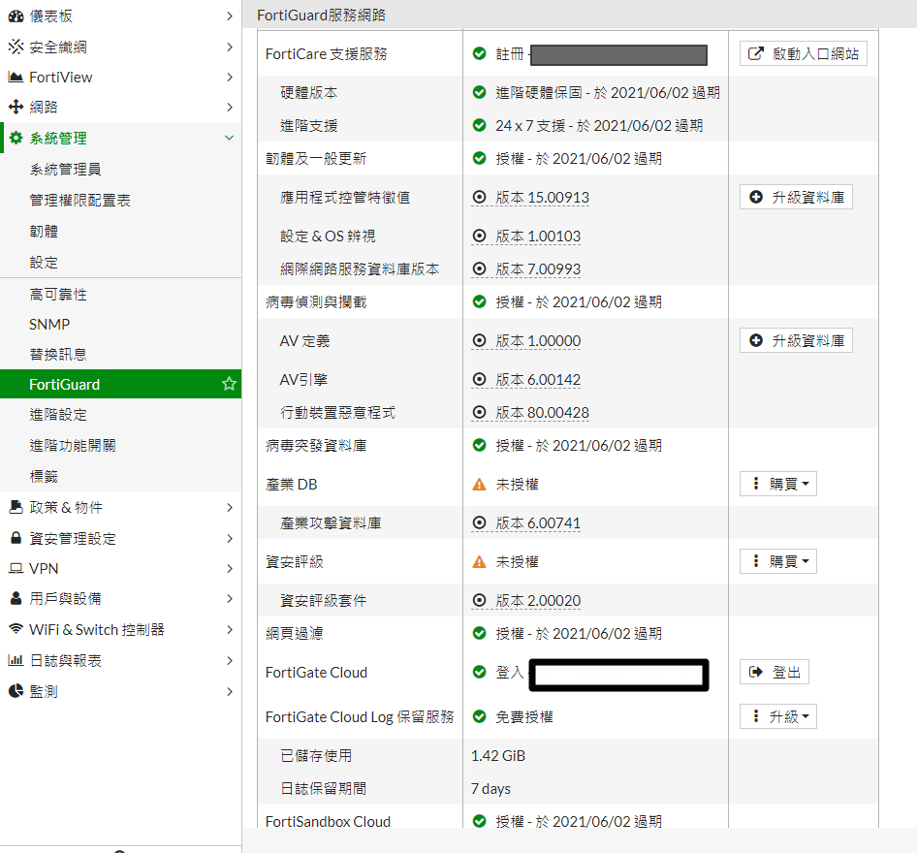Toggle the favorite star on FortiGuard
917x853 pixels.
(229, 384)
